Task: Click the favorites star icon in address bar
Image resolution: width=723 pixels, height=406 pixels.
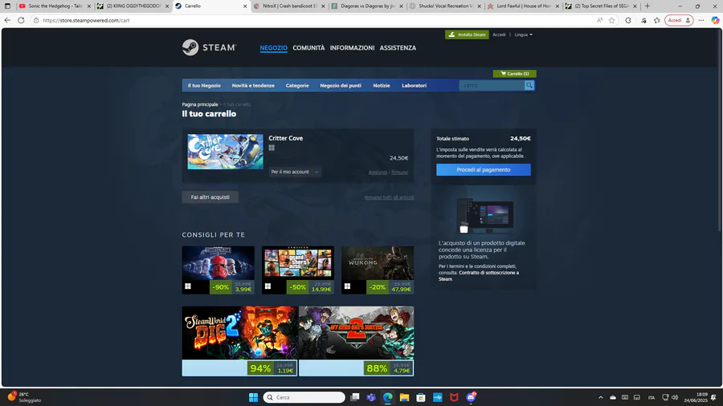Action: 612,20
